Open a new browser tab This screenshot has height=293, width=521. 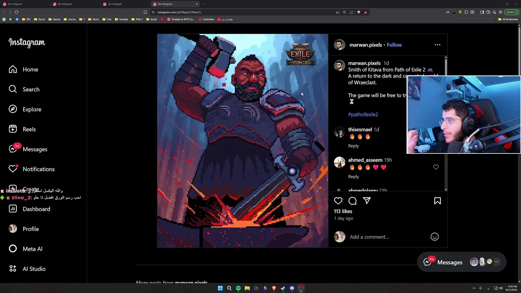[204, 4]
